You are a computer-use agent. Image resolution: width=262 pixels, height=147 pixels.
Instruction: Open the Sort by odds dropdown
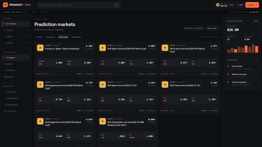tap(213, 28)
